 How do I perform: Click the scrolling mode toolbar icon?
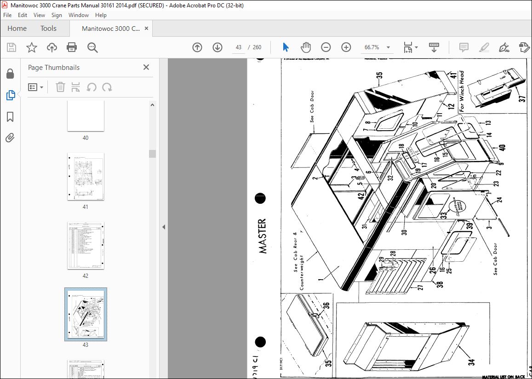(x=434, y=47)
